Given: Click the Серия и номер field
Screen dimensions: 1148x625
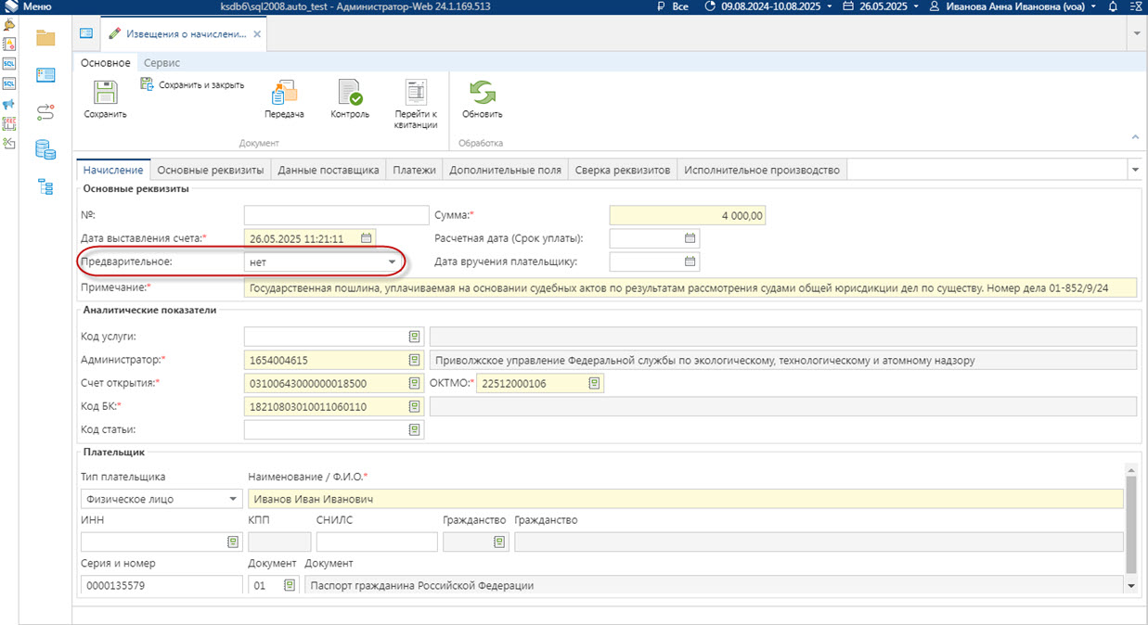Looking at the screenshot, I should click(161, 585).
